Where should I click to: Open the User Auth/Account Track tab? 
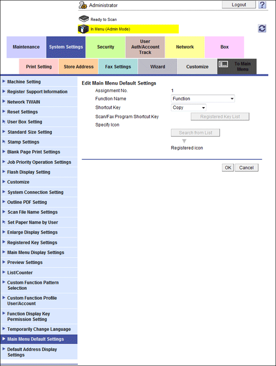[x=145, y=47]
